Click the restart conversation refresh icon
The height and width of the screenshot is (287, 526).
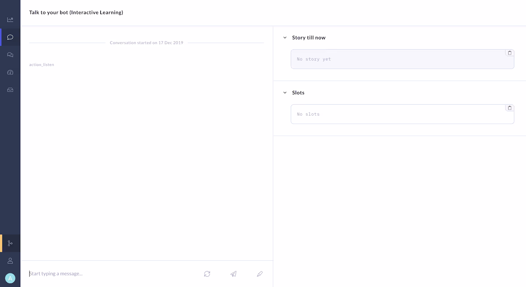[x=207, y=274]
